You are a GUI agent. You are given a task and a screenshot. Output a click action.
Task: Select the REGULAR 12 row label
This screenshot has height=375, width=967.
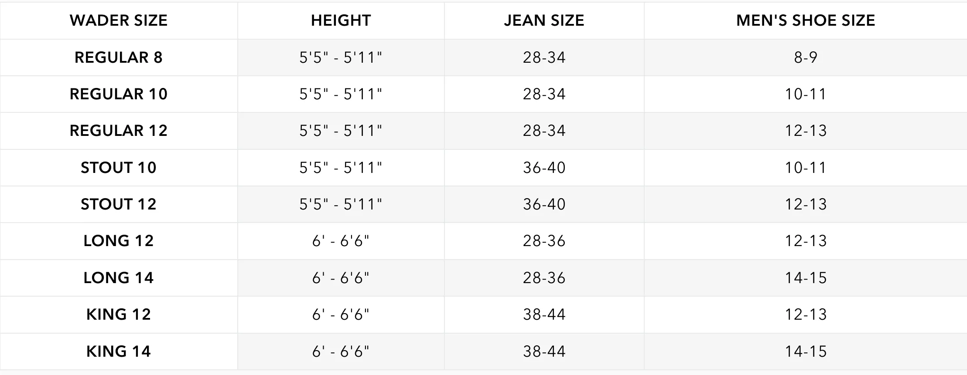[x=119, y=131]
